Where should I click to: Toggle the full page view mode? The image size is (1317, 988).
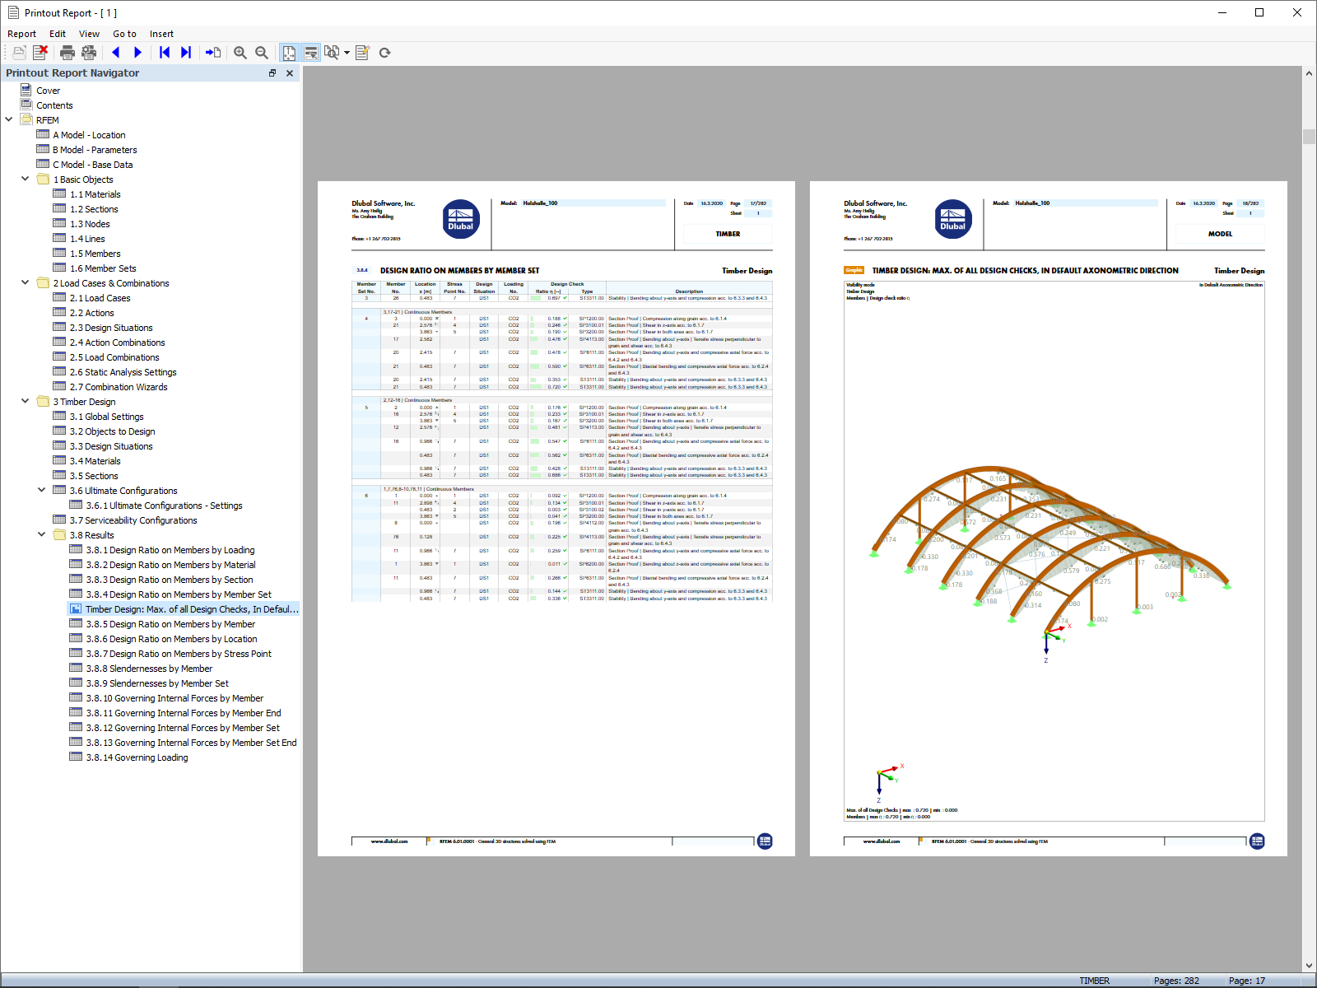[x=289, y=52]
